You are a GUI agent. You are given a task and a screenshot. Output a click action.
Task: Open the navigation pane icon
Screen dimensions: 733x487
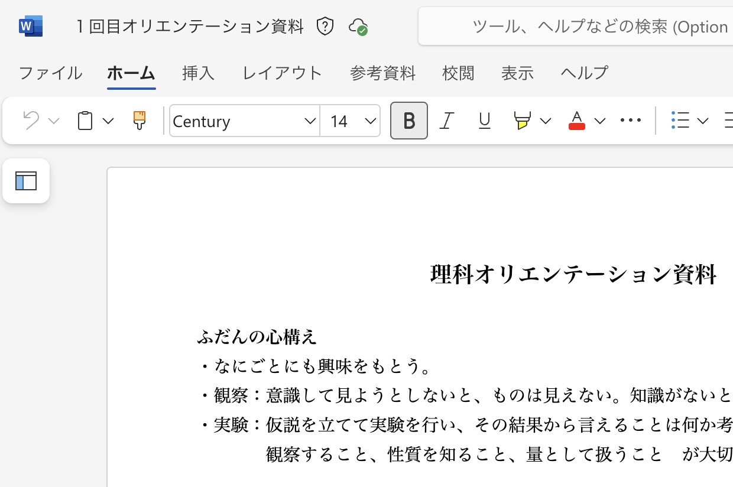(26, 181)
